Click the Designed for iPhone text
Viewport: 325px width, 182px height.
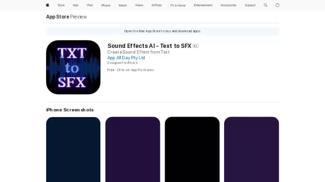click(122, 63)
